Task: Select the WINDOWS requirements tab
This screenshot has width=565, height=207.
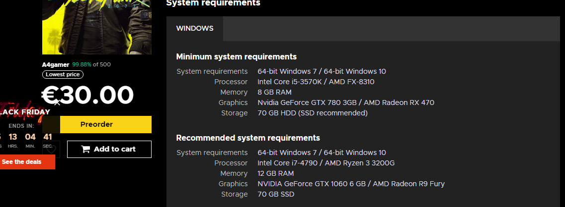Action: 195,29
